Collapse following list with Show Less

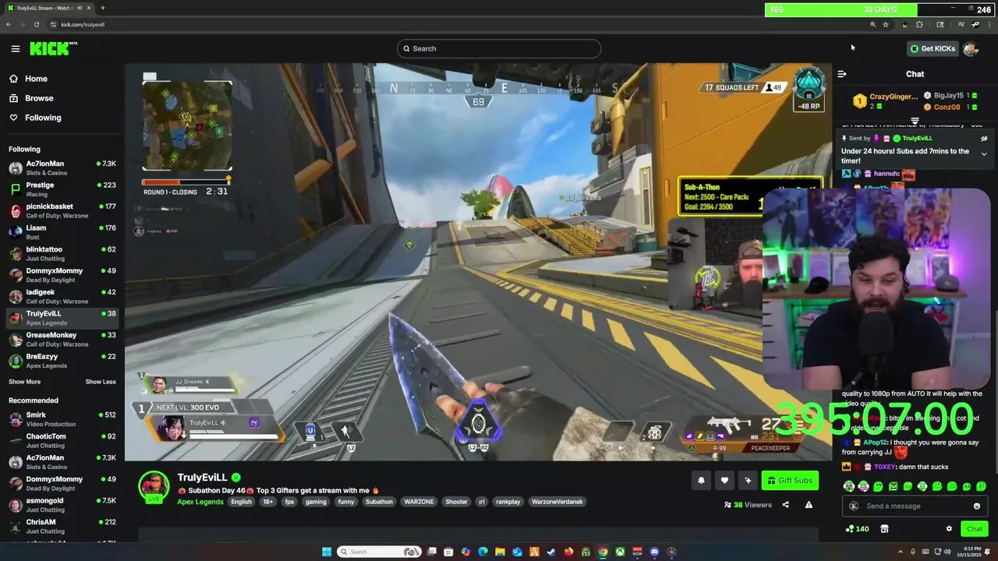coord(101,382)
